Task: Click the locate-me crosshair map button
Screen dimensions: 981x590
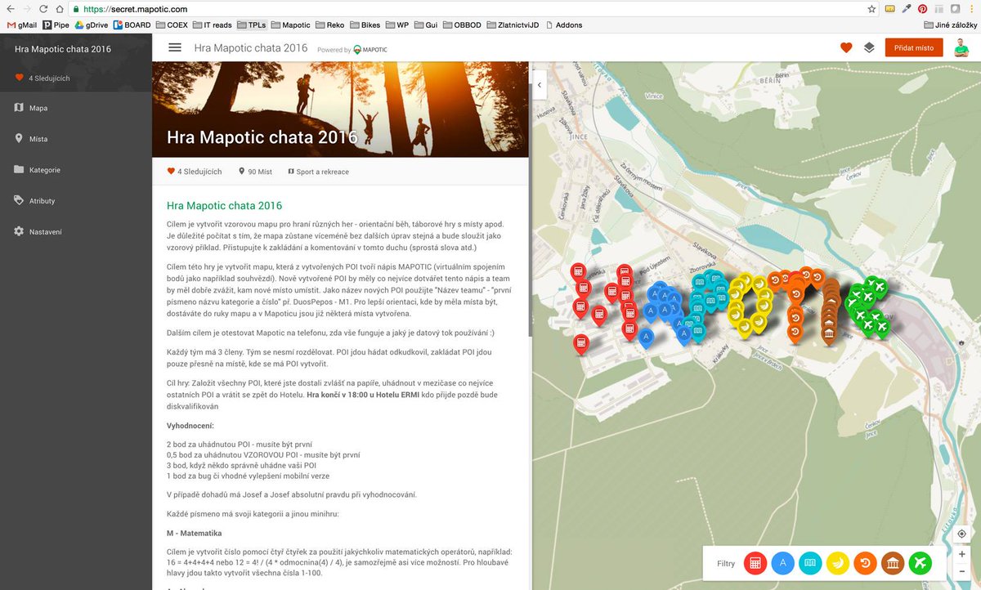Action: pyautogui.click(x=962, y=534)
